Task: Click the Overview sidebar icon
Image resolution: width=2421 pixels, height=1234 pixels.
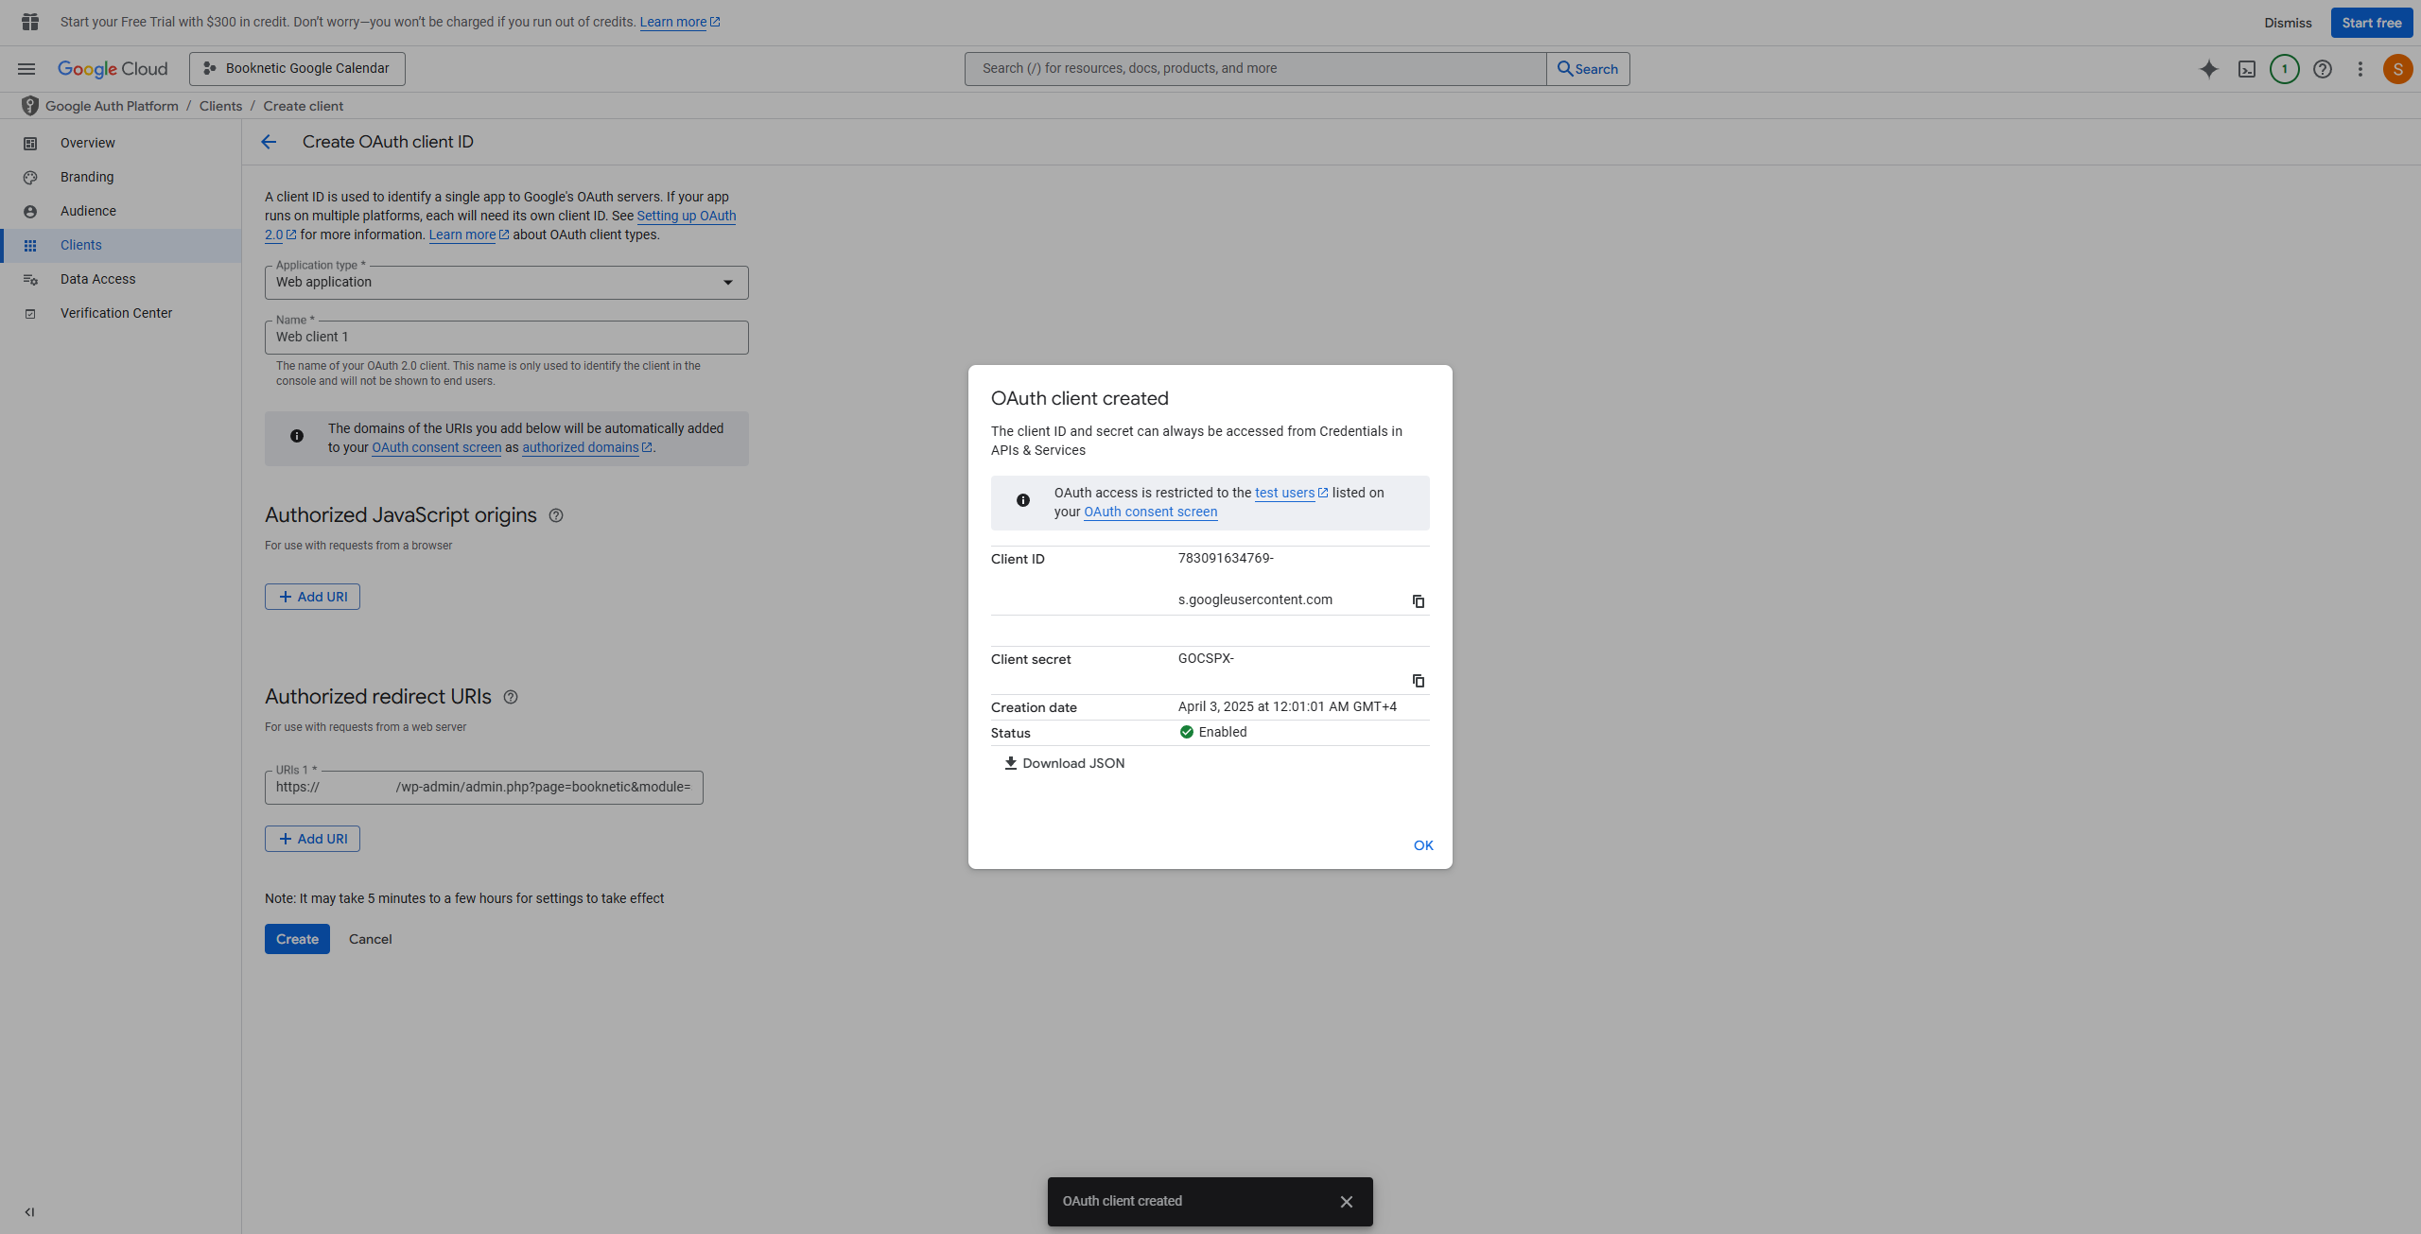Action: point(30,144)
